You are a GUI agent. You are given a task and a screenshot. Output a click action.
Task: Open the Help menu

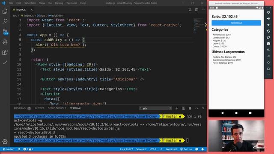[83, 3]
